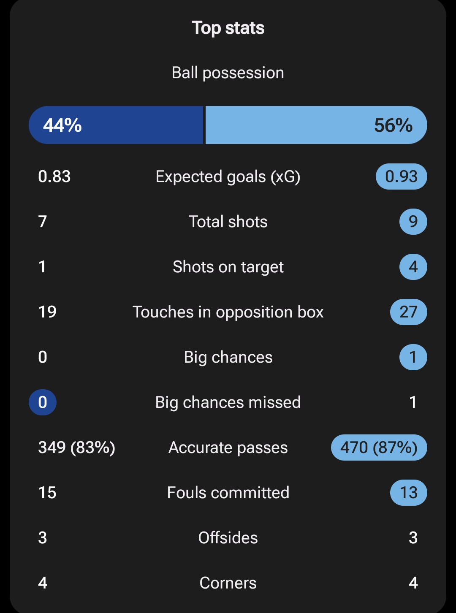Select the Corners stat label
The height and width of the screenshot is (613, 456).
(x=228, y=583)
